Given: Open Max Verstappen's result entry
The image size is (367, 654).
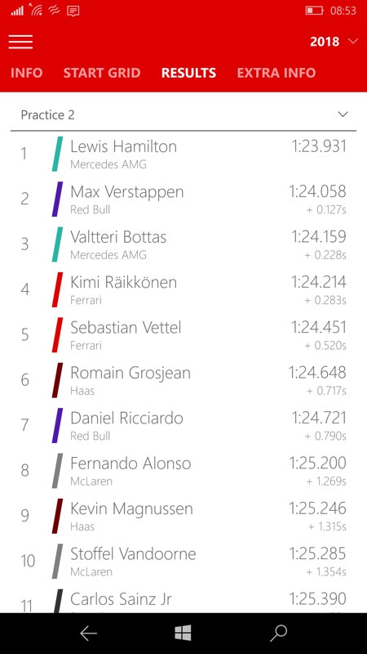Looking at the screenshot, I should pyautogui.click(x=183, y=199).
